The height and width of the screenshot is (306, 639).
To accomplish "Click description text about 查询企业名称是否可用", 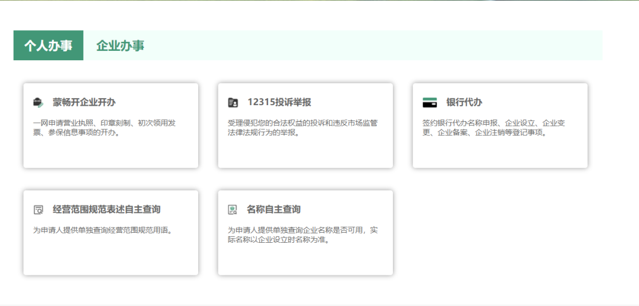I will [303, 235].
